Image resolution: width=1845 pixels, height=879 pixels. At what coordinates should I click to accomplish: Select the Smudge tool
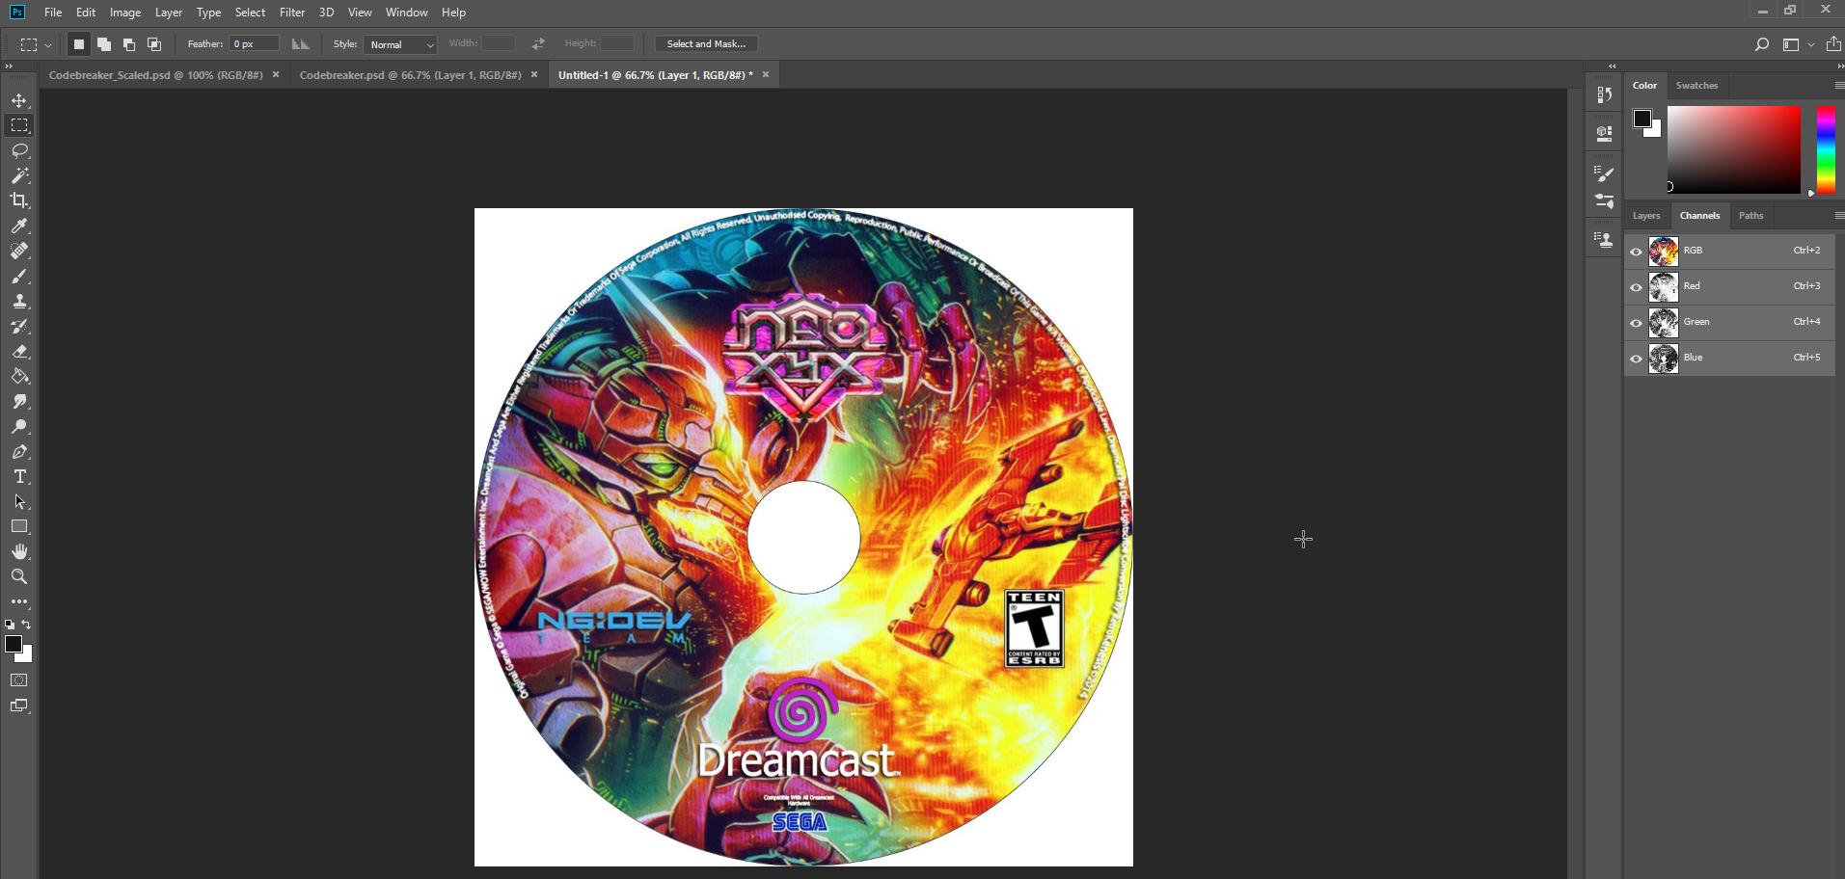pyautogui.click(x=19, y=401)
